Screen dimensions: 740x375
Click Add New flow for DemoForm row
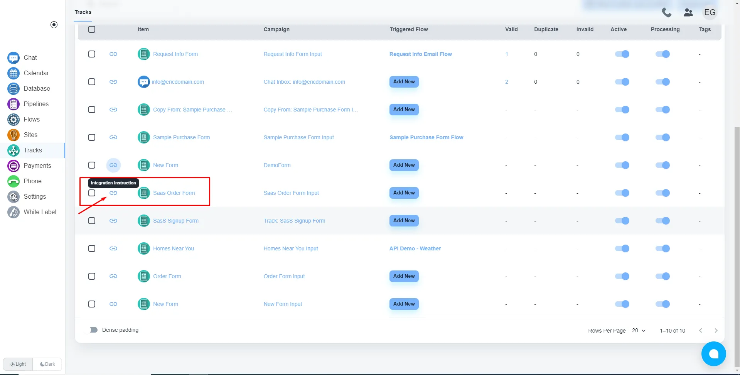404,165
